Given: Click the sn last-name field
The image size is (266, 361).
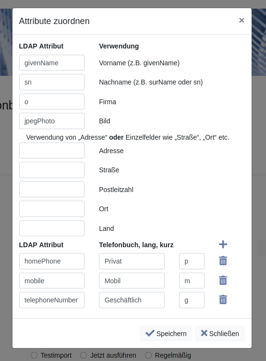Looking at the screenshot, I should coord(52,82).
